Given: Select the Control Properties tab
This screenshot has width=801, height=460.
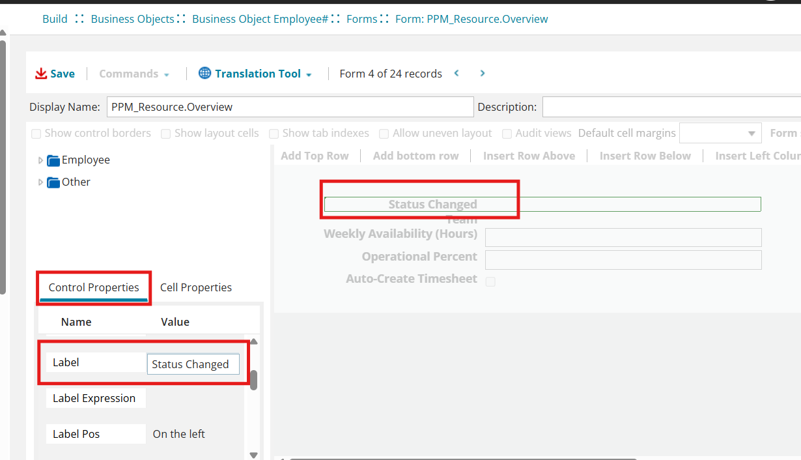Looking at the screenshot, I should tap(94, 287).
